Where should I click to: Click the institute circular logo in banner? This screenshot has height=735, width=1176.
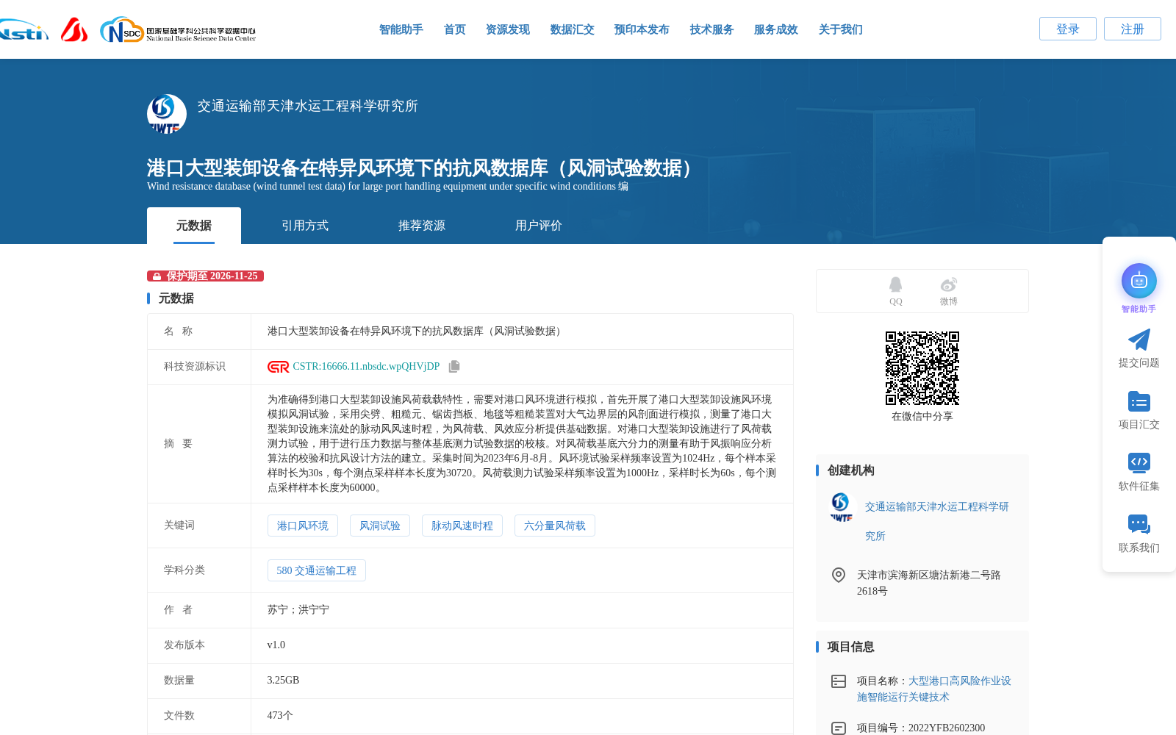(x=167, y=114)
